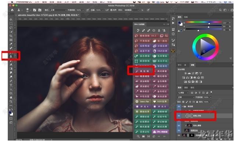
Task: Adjust the hue H slider handle
Action: pyautogui.click(x=209, y=23)
